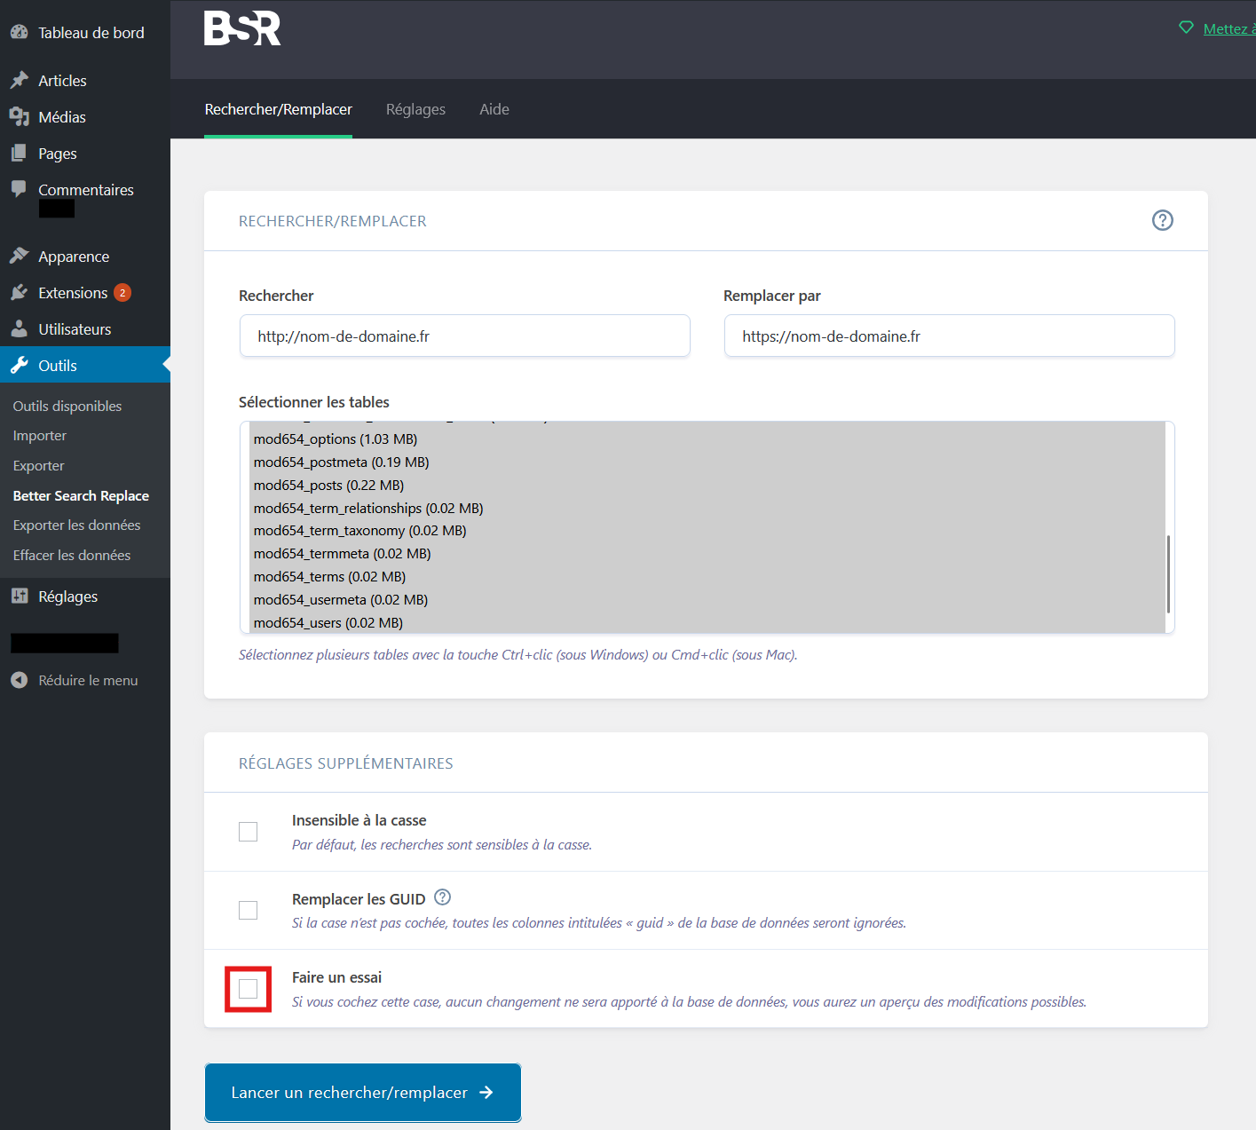Open Exporter les données in Outils submenu
The height and width of the screenshot is (1130, 1256).
coord(76,525)
